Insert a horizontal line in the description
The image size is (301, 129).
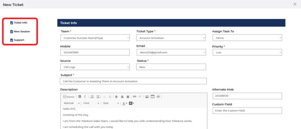point(158,97)
